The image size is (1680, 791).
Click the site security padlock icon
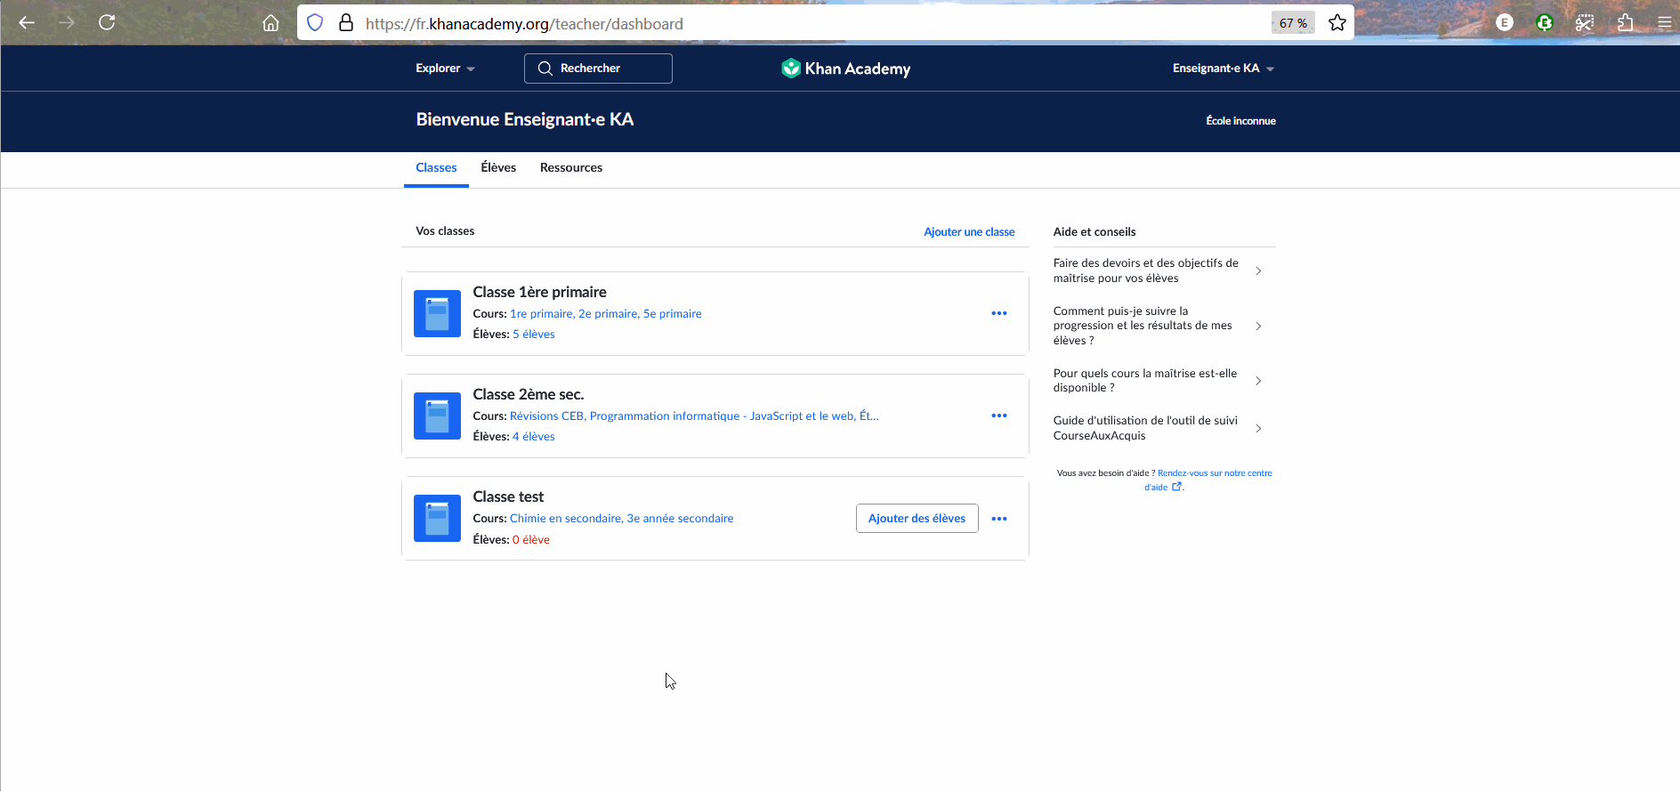click(346, 23)
